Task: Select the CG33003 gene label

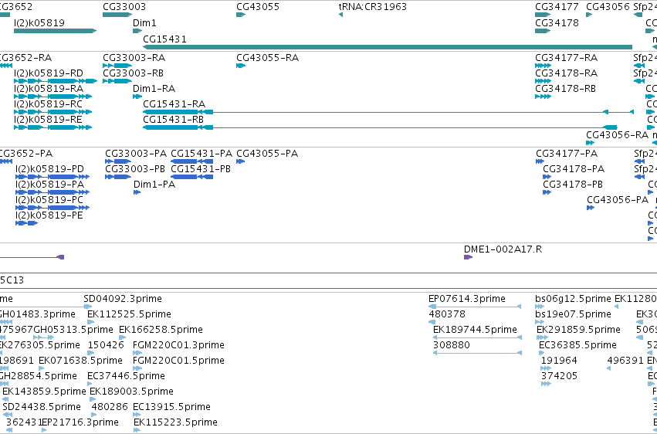Action: 124,7
